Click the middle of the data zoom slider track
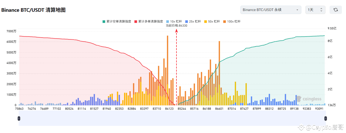Viewport: 346px width, 133px height. (x=172, y=118)
